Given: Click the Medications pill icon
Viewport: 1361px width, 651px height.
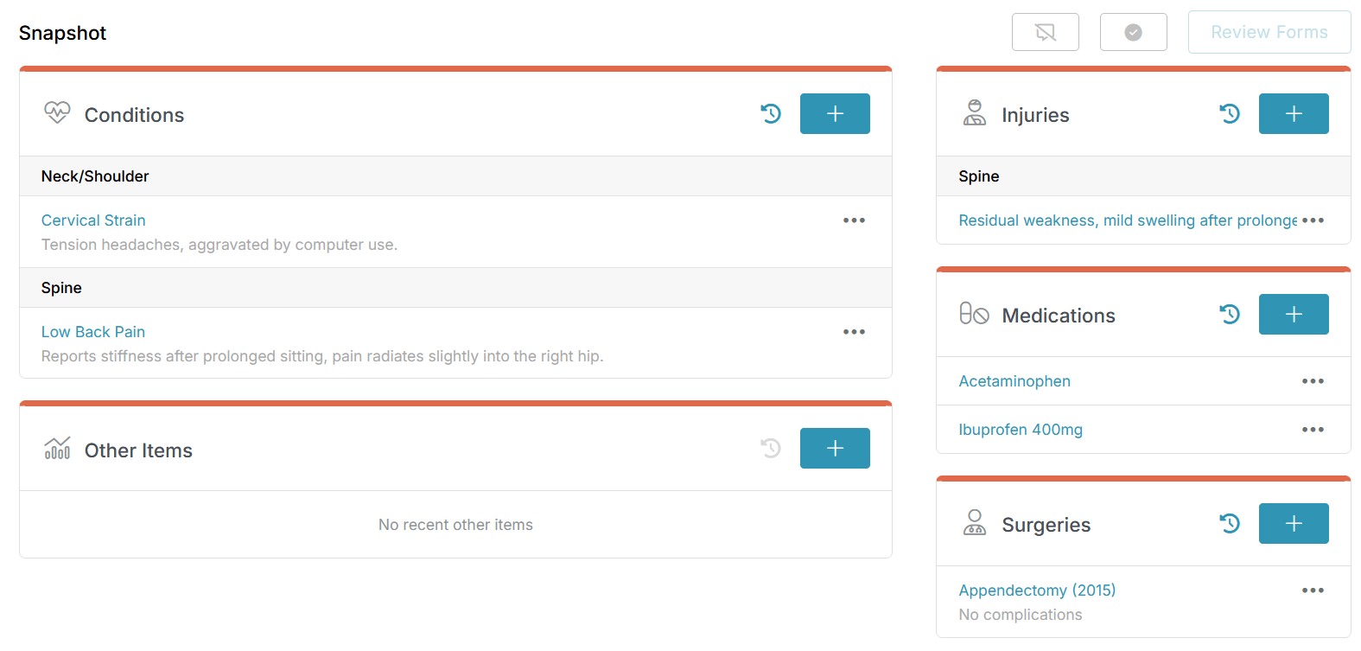Looking at the screenshot, I should click(x=974, y=314).
